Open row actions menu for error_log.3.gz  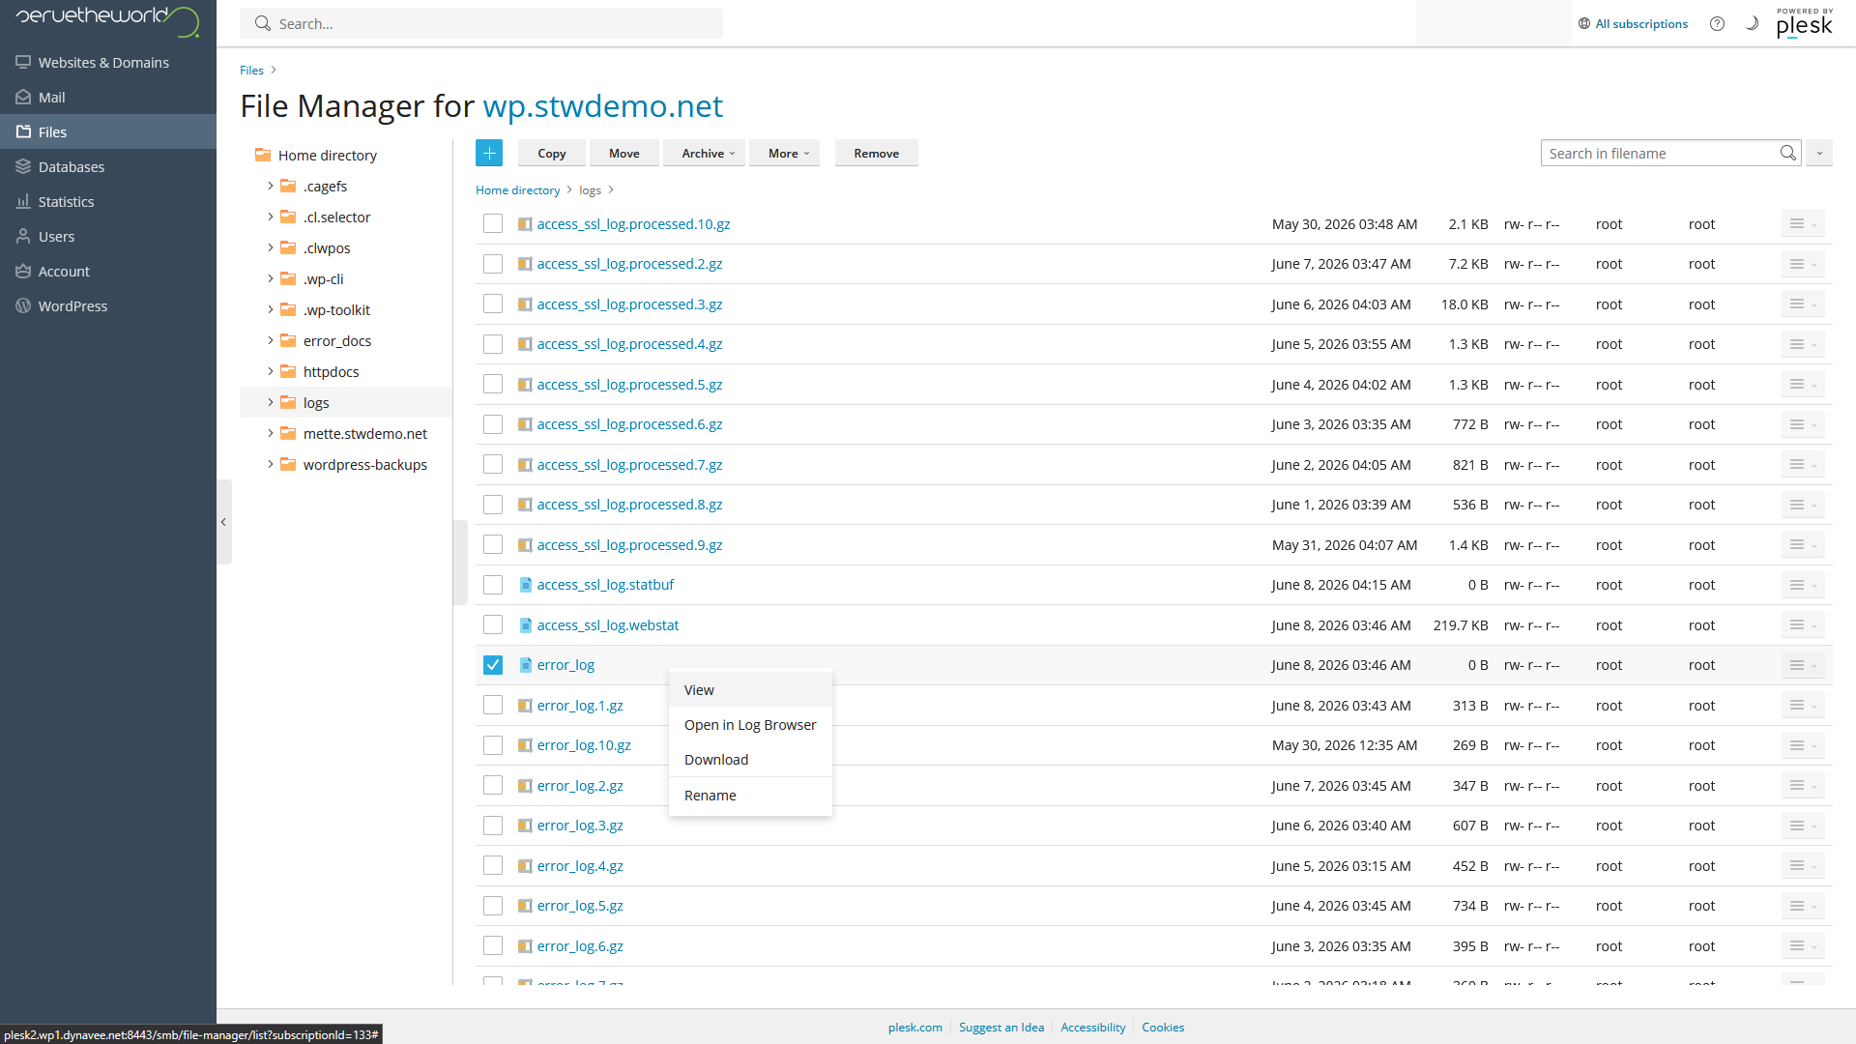coord(1803,826)
